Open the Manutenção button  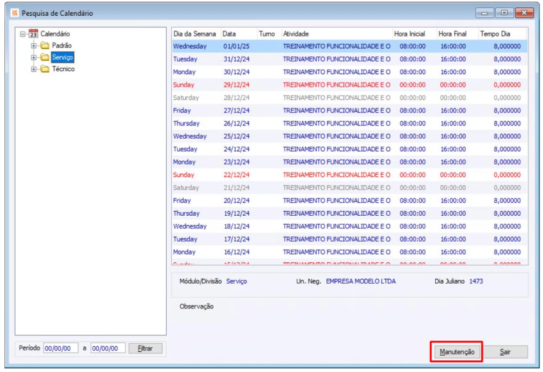pos(457,352)
